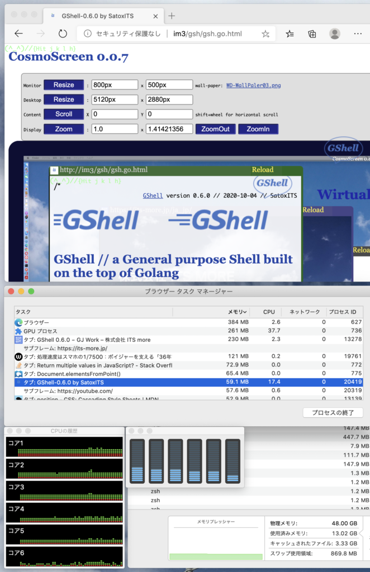Open the user profile avatar
370x572 pixels.
pyautogui.click(x=335, y=34)
